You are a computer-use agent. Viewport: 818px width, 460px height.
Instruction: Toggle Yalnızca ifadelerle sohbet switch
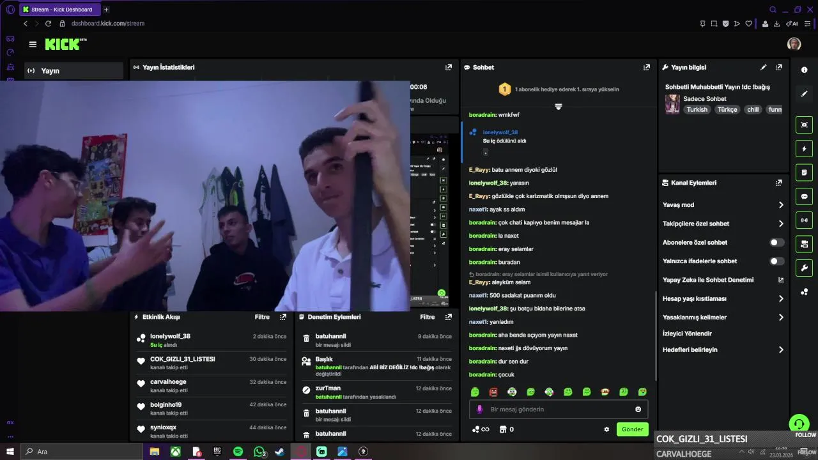(x=776, y=261)
